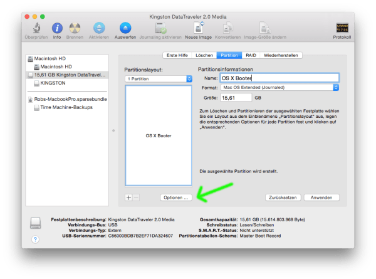Click the Anwenden button
376x279 pixels.
pos(321,197)
